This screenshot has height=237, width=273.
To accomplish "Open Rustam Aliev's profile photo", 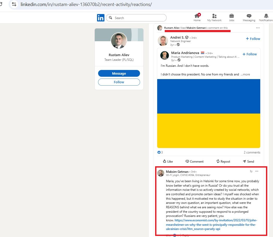I will click(x=119, y=40).
